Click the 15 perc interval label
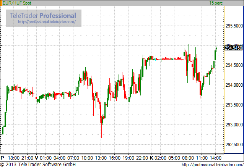The image size is (244, 168). pos(216,3)
